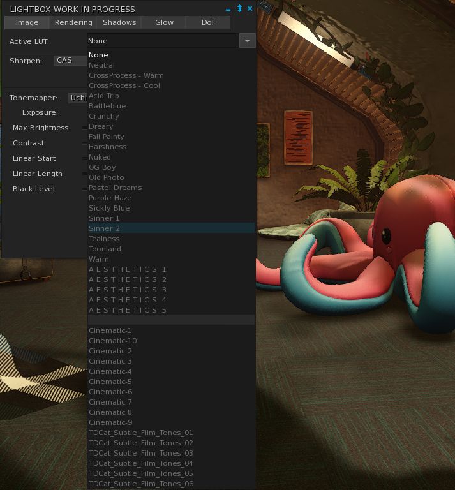Open the Sharpen CAS dropdown
This screenshot has width=455, height=490.
coord(71,61)
